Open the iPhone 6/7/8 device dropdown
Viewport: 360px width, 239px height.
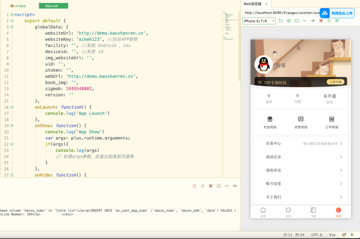259,21
